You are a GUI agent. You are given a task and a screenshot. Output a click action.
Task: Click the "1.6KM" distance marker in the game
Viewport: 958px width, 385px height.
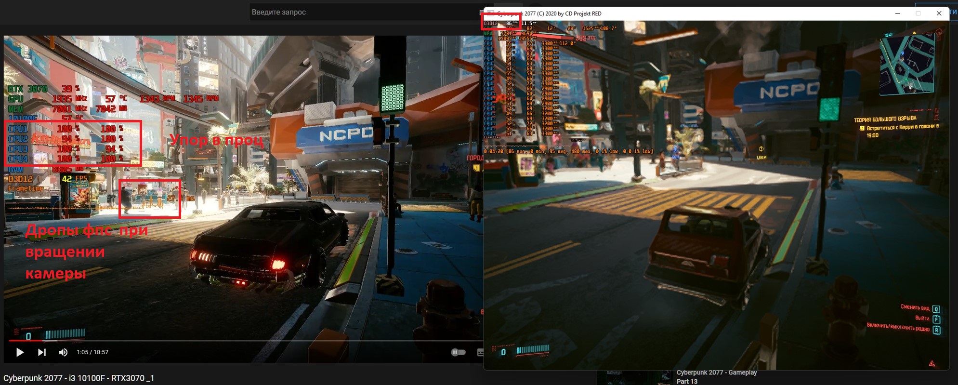tap(761, 158)
